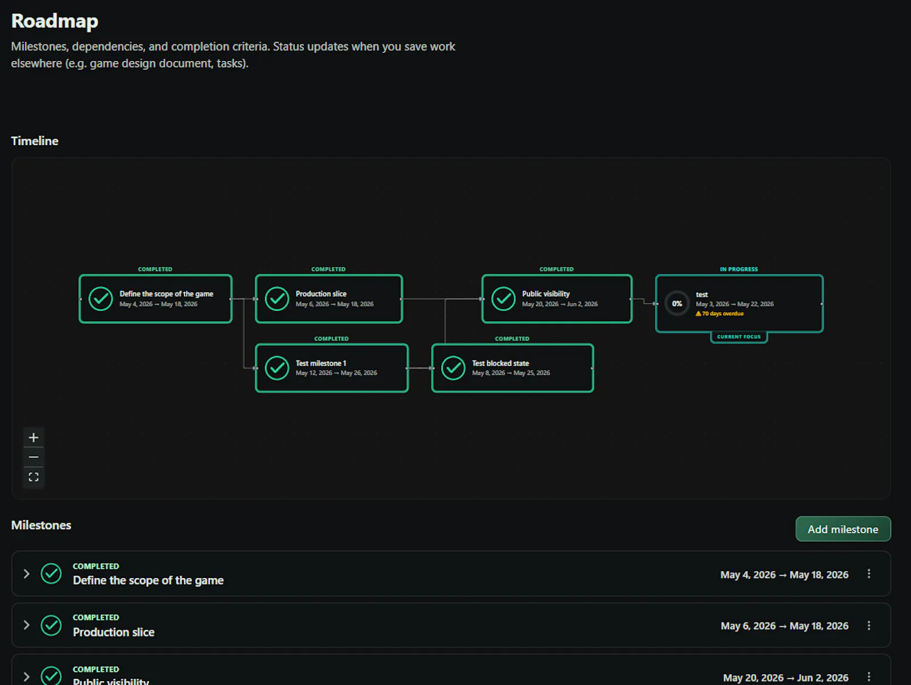
Task: Fit timeline view to screen
Action: click(x=34, y=477)
